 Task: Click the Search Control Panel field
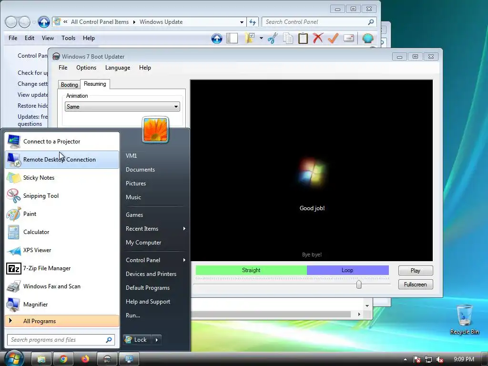(x=319, y=22)
